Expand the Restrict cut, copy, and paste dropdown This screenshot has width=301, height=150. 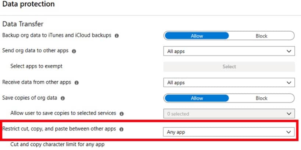pyautogui.click(x=229, y=132)
